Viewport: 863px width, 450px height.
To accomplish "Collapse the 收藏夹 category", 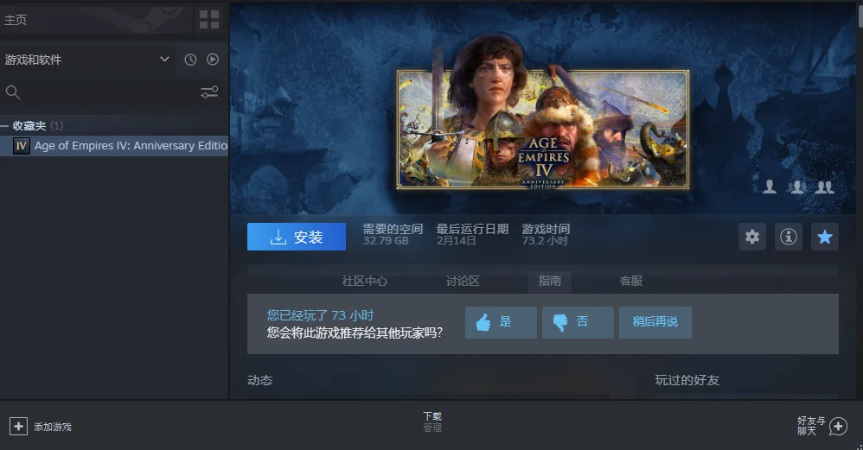I will pos(5,126).
